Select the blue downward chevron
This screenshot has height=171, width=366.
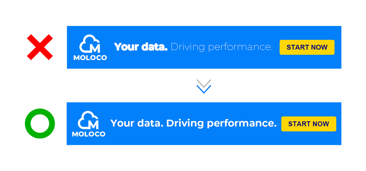[x=204, y=89]
